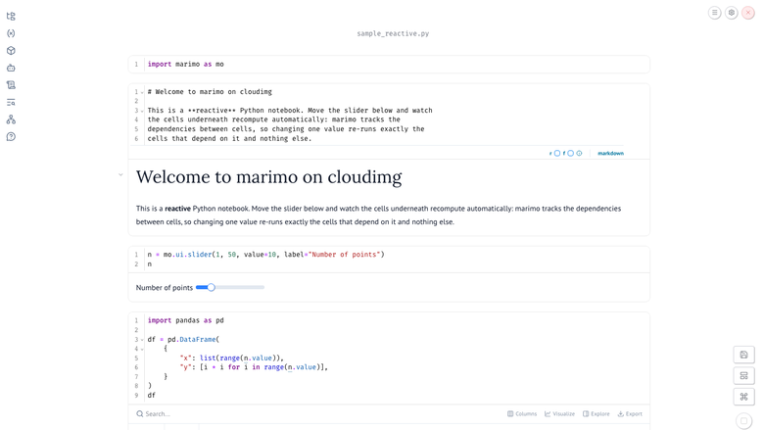The width and height of the screenshot is (764, 430).
Task: Save the notebook with the disk icon
Action: coord(743,355)
